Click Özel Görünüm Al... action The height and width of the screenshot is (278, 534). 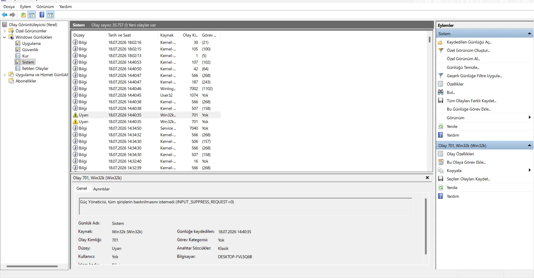pyautogui.click(x=463, y=59)
